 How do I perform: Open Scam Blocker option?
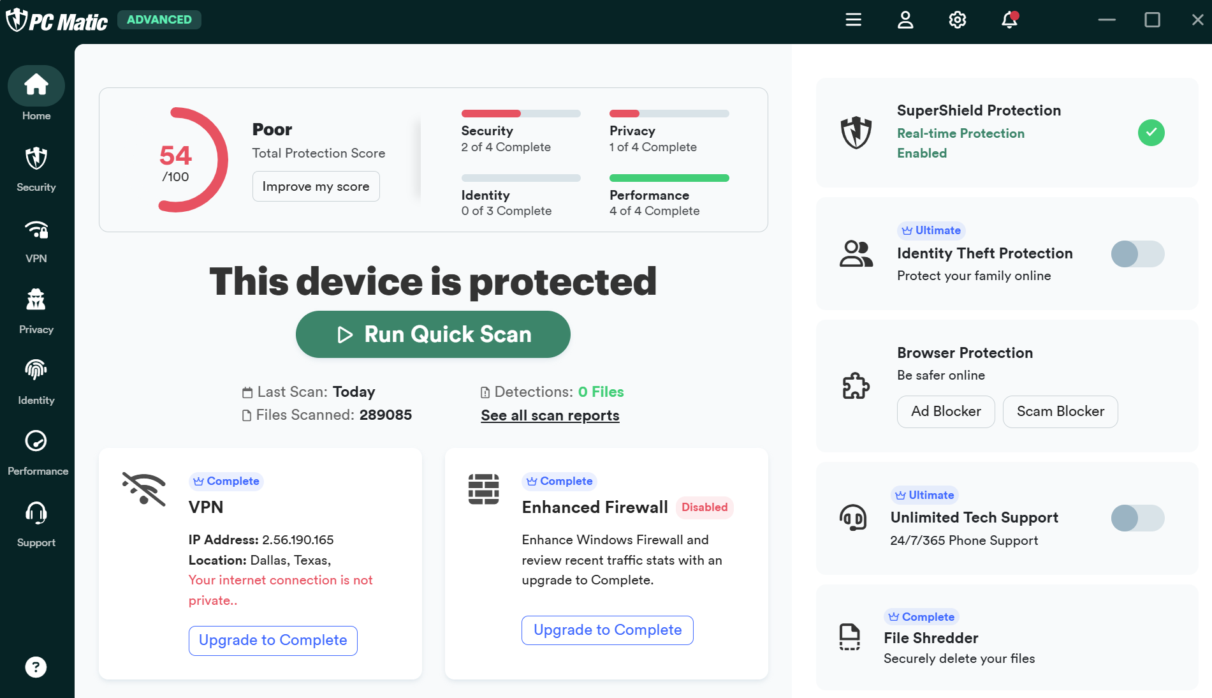1060,412
